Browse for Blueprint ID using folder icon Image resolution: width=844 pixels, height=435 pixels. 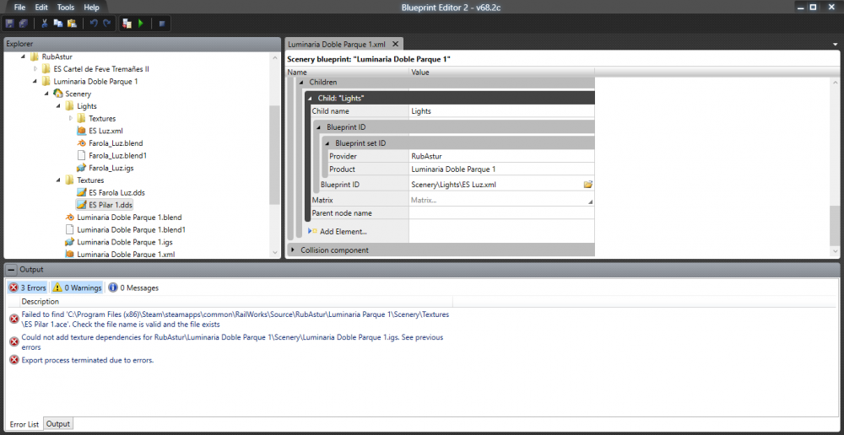click(x=587, y=185)
